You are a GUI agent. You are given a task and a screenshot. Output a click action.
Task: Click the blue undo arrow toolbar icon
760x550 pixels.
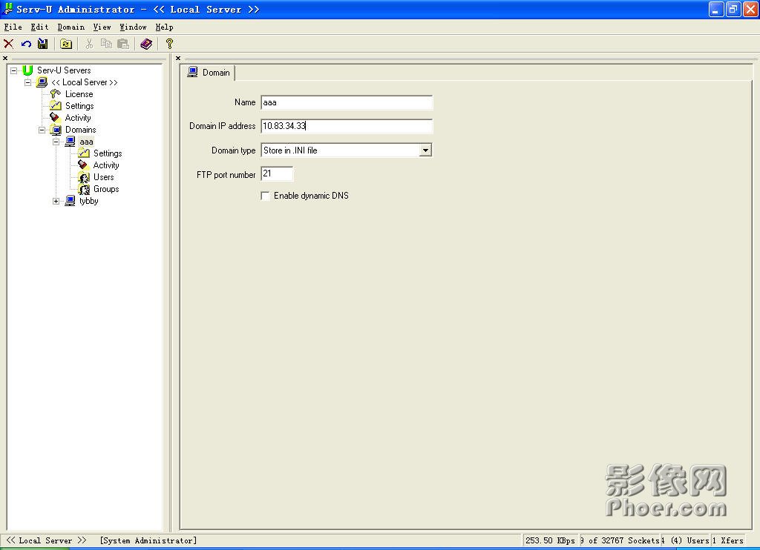tap(26, 44)
